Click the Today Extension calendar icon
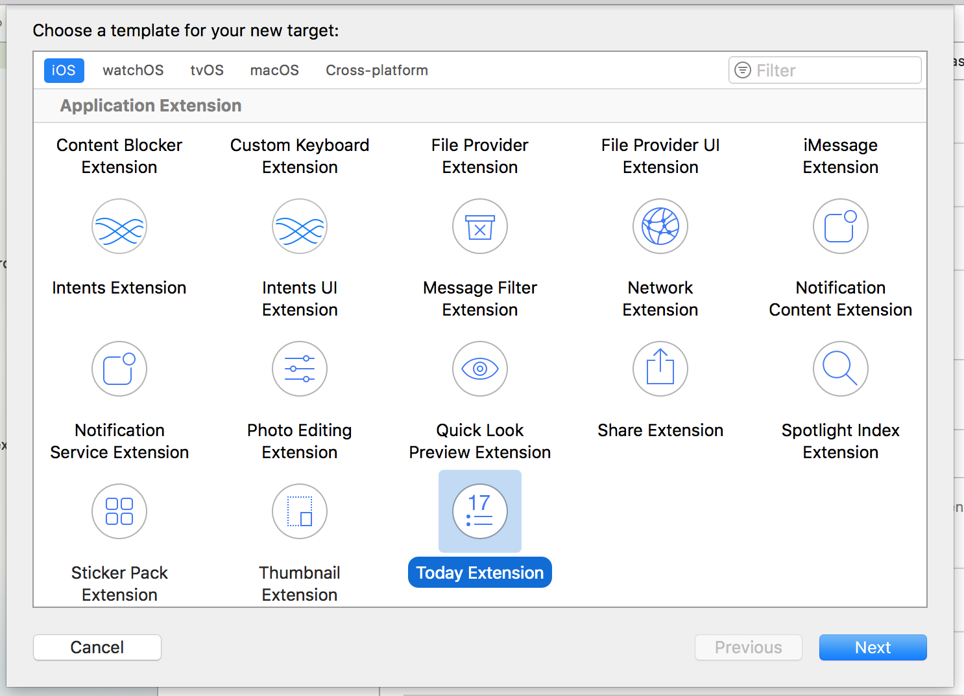Image resolution: width=964 pixels, height=696 pixels. [x=480, y=511]
